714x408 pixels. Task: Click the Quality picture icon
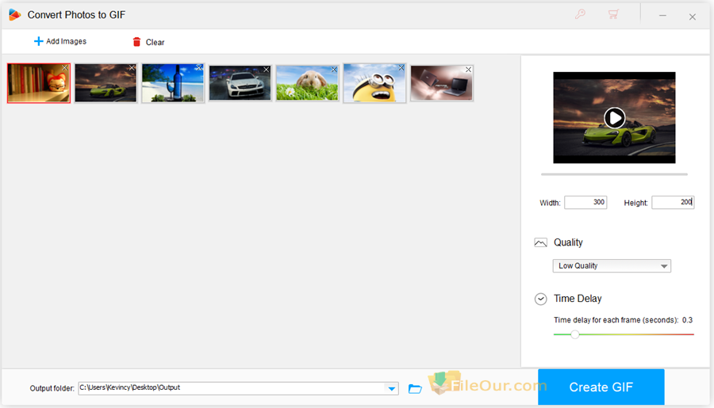point(540,242)
